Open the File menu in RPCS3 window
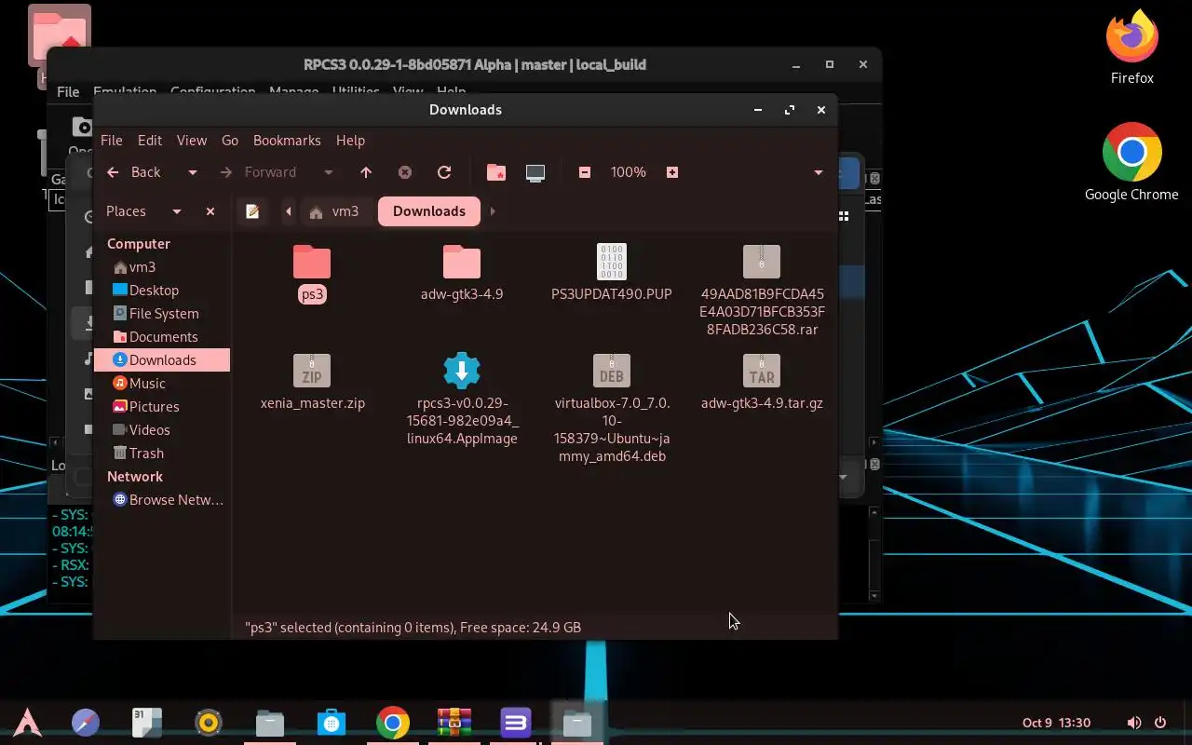This screenshot has height=745, width=1192. [x=68, y=91]
